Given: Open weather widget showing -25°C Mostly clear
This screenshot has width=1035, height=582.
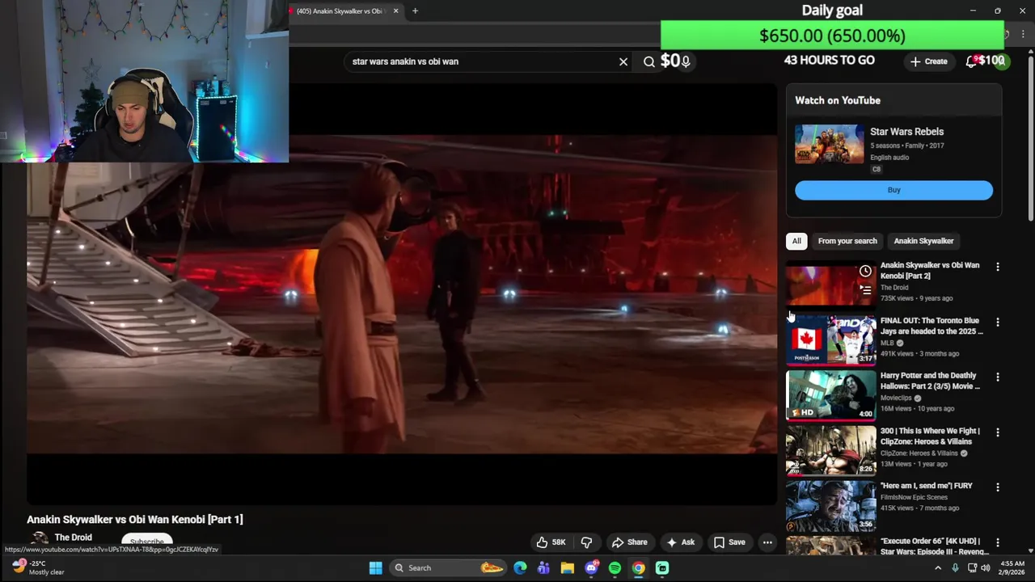Looking at the screenshot, I should coord(39,567).
